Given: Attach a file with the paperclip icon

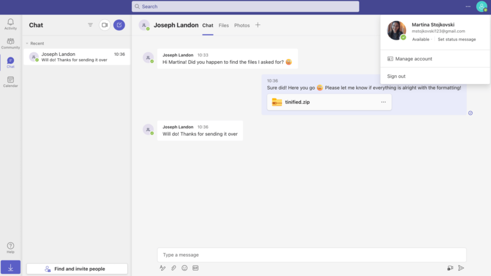Looking at the screenshot, I should (x=174, y=268).
